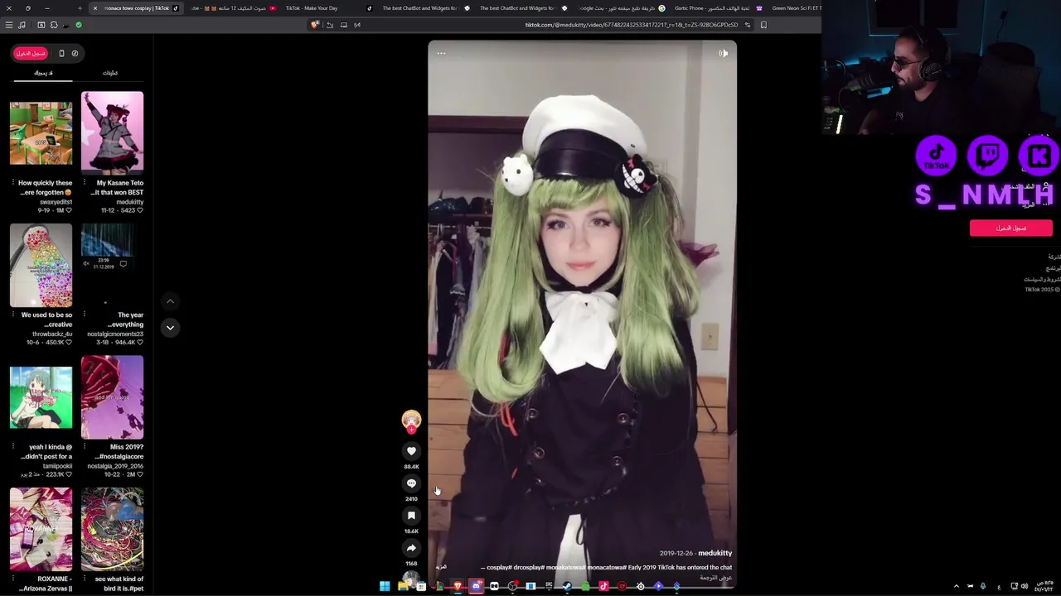Switch to the comments tab in left panel

[x=110, y=73]
